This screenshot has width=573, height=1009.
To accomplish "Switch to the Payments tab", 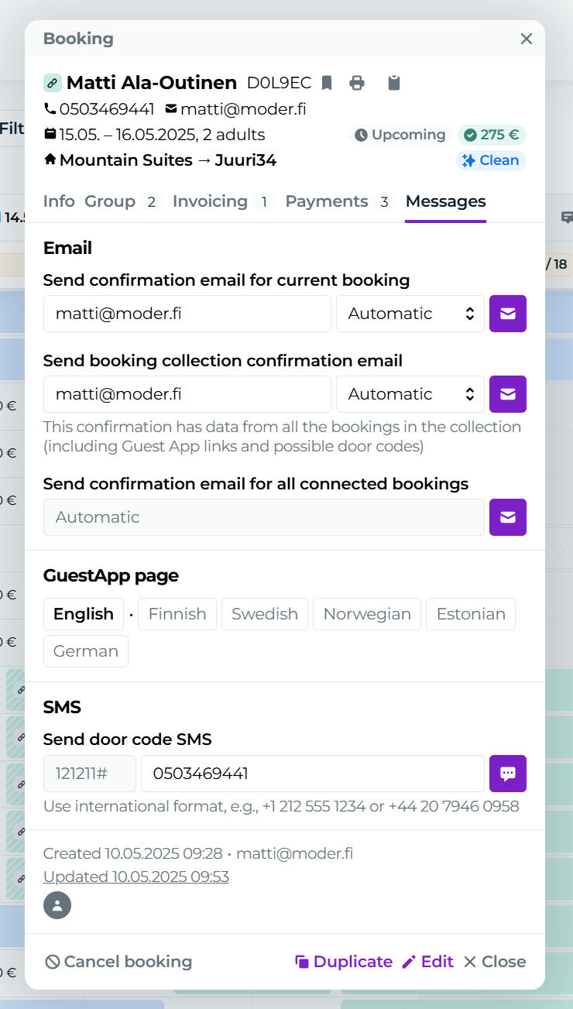I will [x=327, y=201].
